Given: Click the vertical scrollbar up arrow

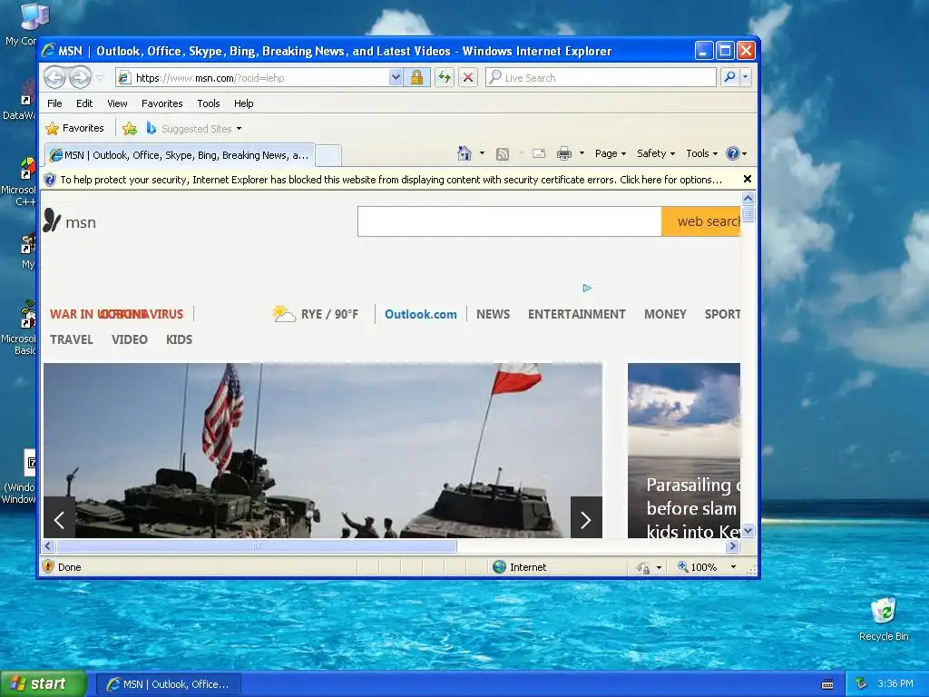Looking at the screenshot, I should coord(748,199).
